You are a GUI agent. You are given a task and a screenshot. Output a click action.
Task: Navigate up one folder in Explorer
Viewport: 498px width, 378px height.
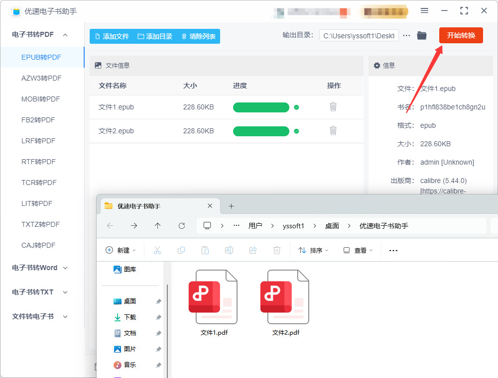pos(157,226)
